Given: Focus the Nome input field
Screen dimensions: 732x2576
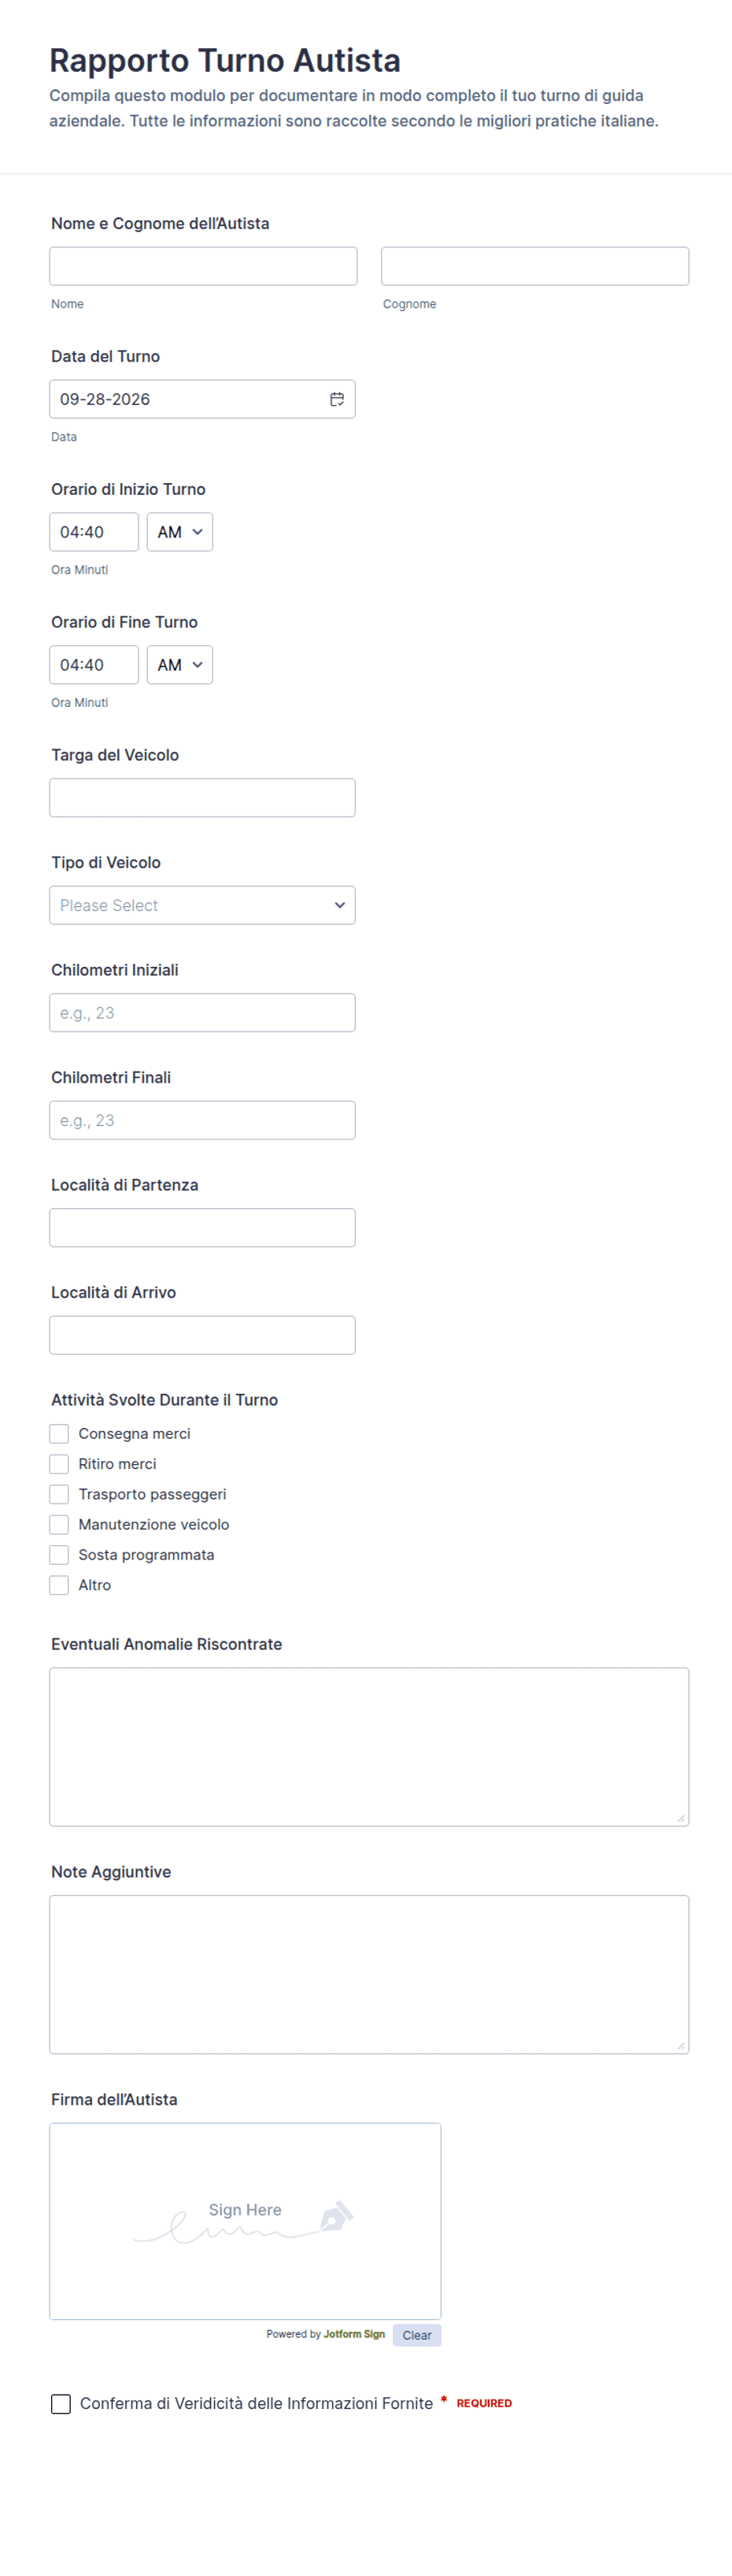Looking at the screenshot, I should 204,266.
